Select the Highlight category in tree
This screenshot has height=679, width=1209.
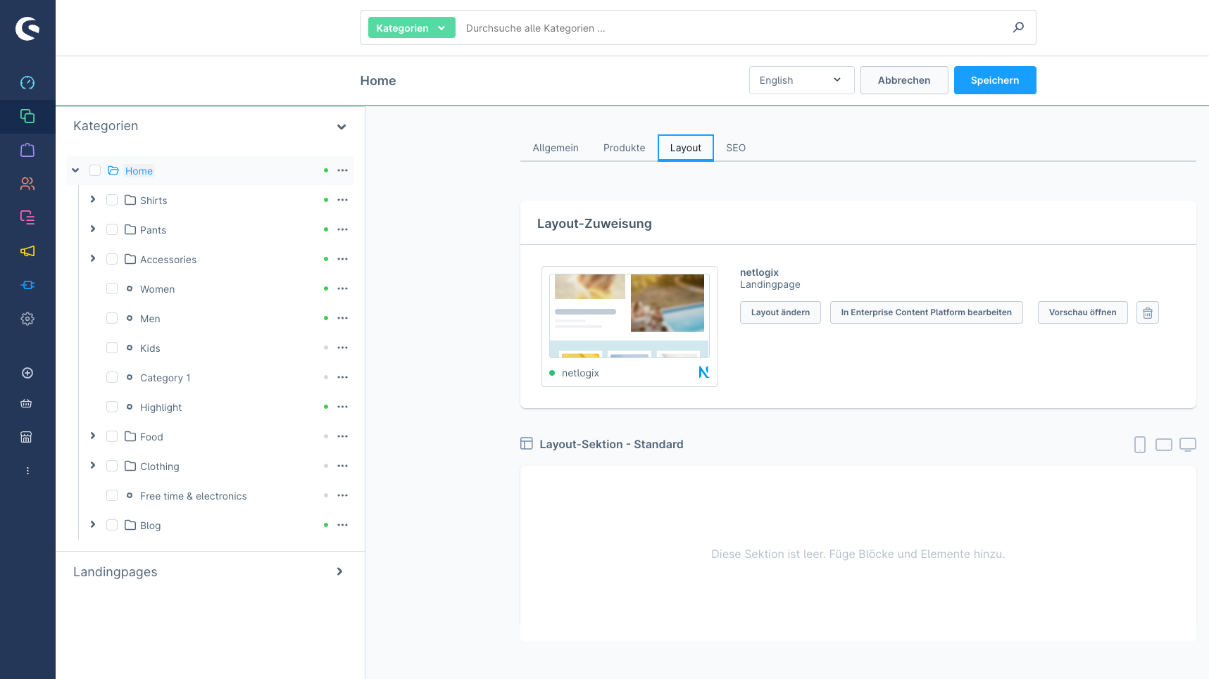pos(161,407)
